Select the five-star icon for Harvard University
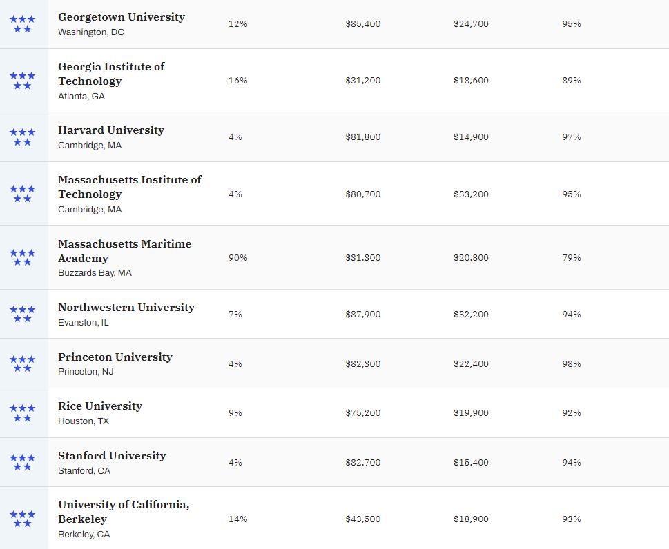The image size is (669, 549). pyautogui.click(x=22, y=137)
